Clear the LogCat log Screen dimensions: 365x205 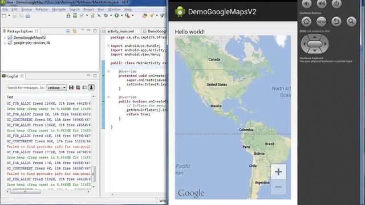[x=78, y=88]
